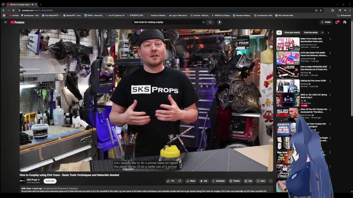
Task: Click the Share button
Action: [191, 181]
